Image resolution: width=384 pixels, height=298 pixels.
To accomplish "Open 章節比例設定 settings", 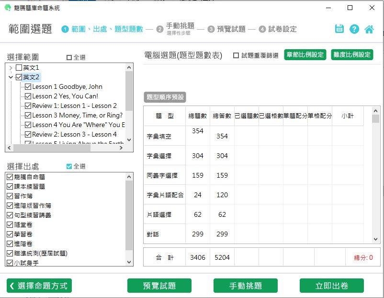I will (x=305, y=54).
